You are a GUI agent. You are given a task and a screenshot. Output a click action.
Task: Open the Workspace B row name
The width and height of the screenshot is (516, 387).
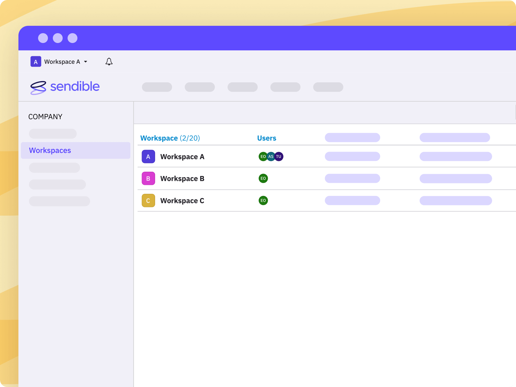[x=182, y=178]
